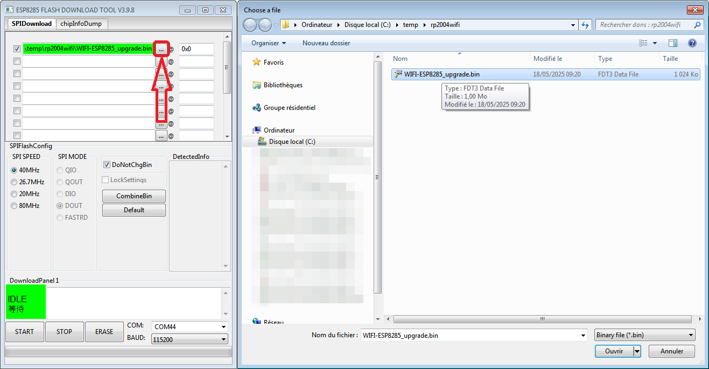Toggle the DoNotChgBin checkbox
The width and height of the screenshot is (709, 369).
pyautogui.click(x=107, y=165)
